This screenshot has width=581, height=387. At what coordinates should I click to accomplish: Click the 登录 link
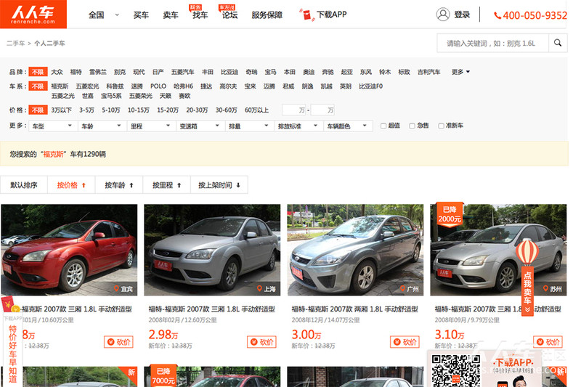click(462, 15)
